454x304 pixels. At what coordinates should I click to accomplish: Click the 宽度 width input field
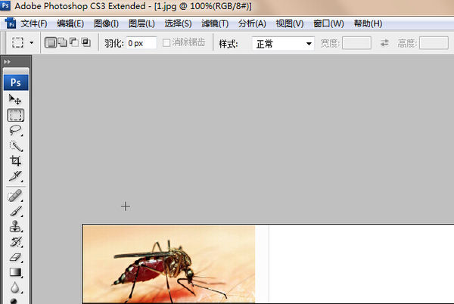[356, 43]
